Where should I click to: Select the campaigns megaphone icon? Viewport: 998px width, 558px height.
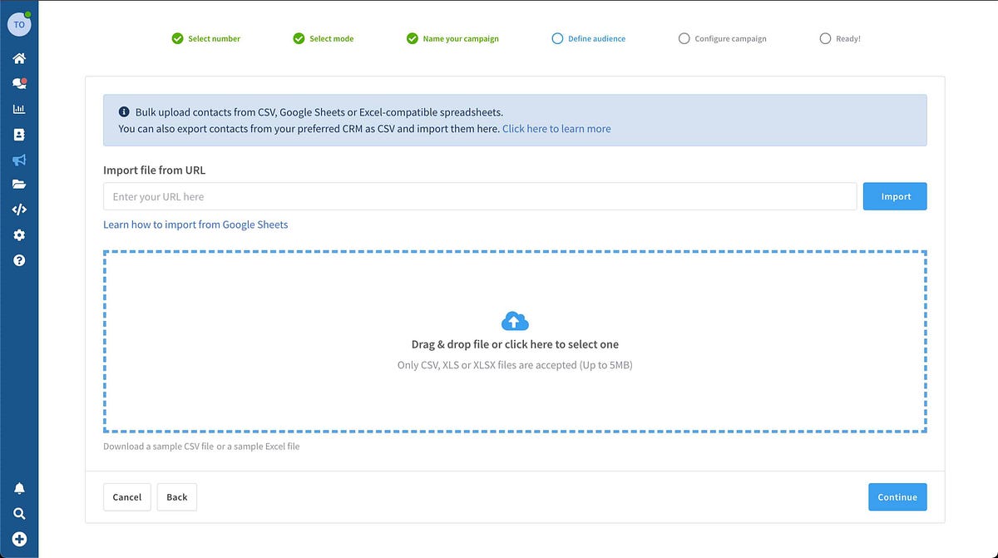tap(19, 160)
